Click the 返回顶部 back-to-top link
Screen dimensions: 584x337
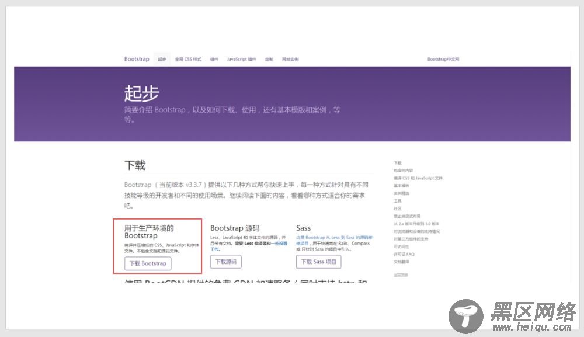(401, 275)
